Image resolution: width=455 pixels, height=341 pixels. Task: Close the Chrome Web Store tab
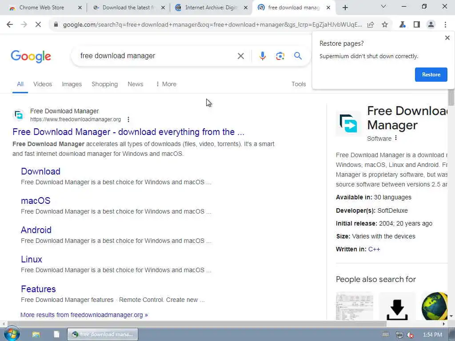[x=80, y=8]
